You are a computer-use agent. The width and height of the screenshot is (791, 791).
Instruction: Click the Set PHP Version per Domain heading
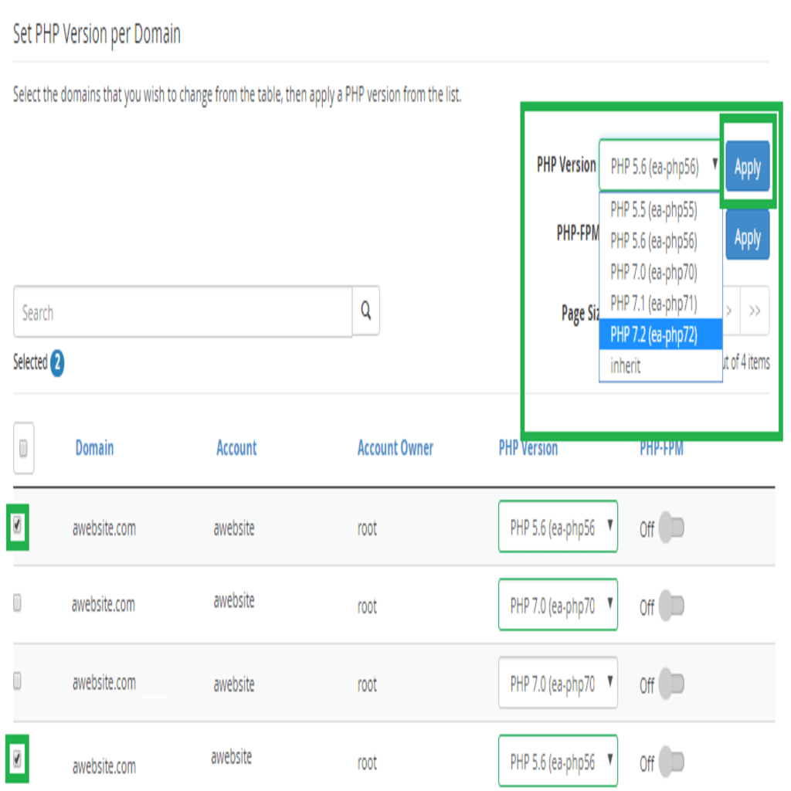(97, 34)
